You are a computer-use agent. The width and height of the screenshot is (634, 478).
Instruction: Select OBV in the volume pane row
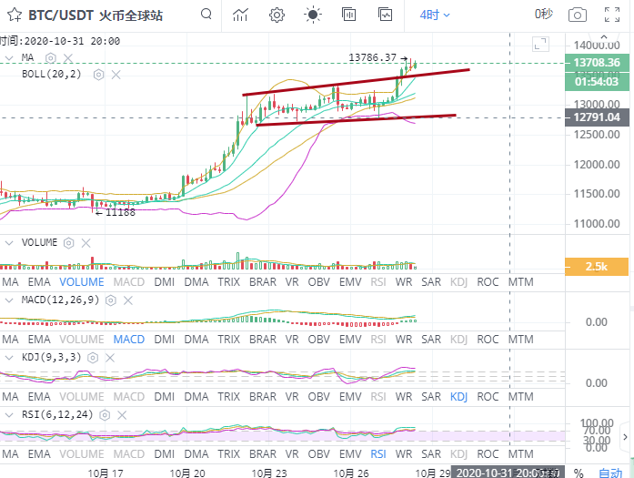tap(319, 282)
